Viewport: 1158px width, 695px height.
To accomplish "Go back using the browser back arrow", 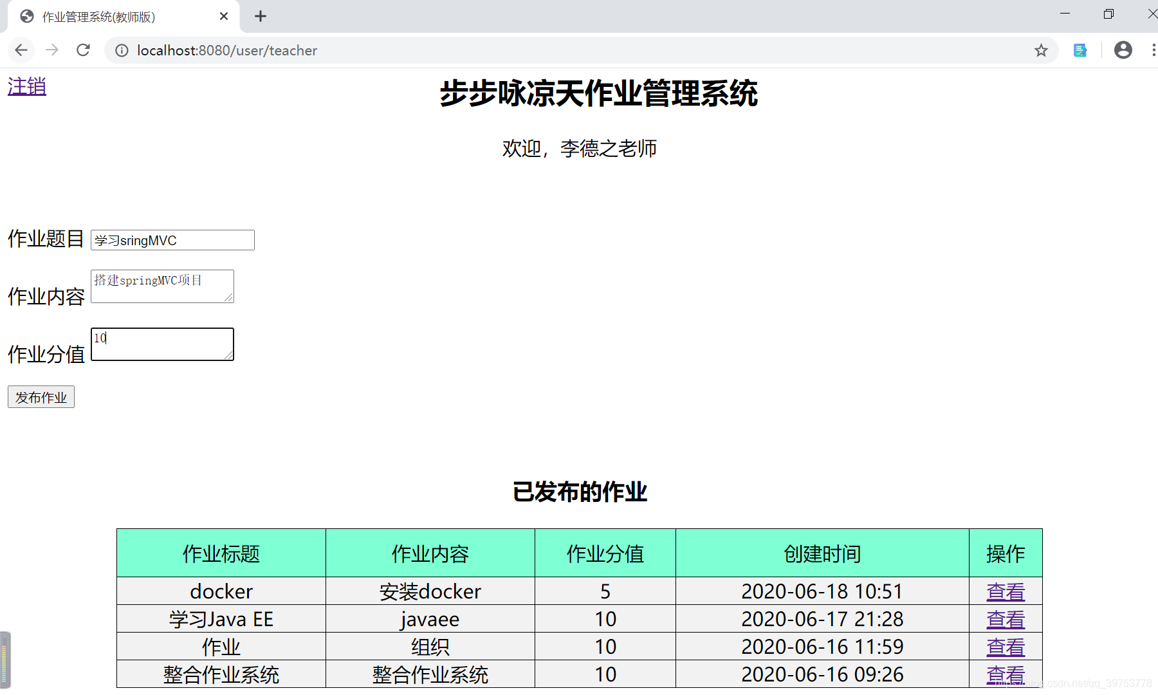I will coord(21,50).
